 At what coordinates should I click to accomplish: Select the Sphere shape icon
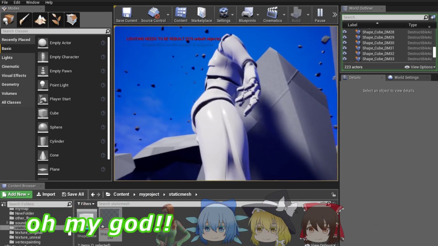tap(43, 127)
